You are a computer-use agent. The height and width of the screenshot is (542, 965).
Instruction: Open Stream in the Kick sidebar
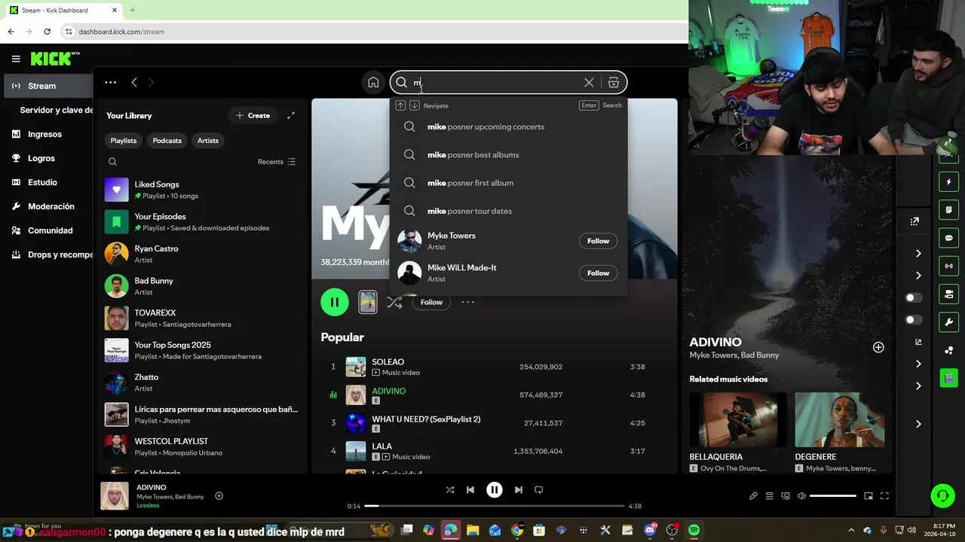(x=48, y=86)
